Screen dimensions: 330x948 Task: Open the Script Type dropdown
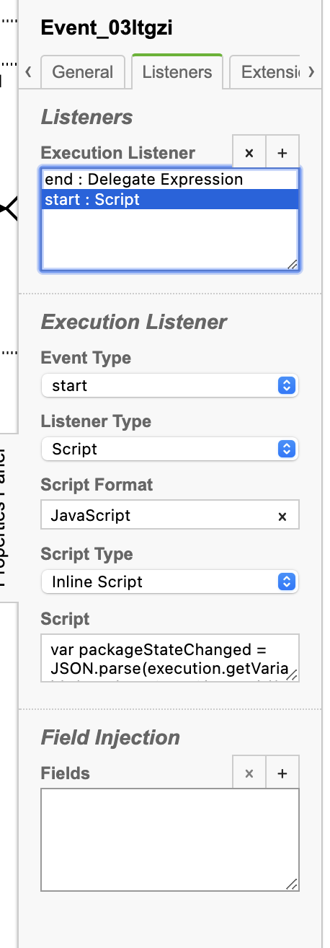point(170,581)
